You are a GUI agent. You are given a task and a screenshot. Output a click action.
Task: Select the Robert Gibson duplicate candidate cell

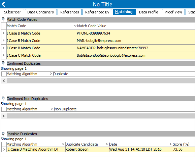87,149
